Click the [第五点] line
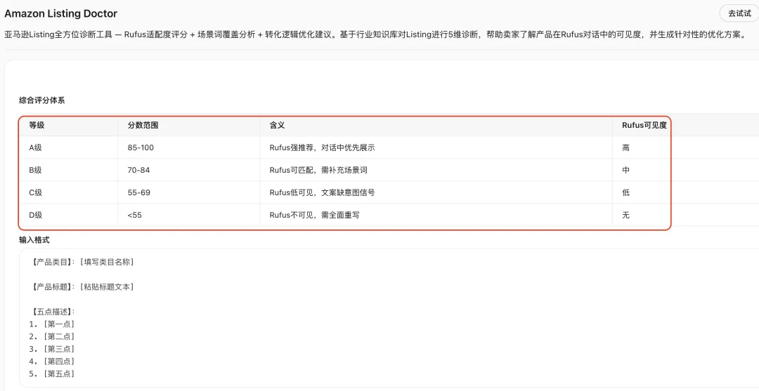The image size is (759, 391). coord(51,373)
